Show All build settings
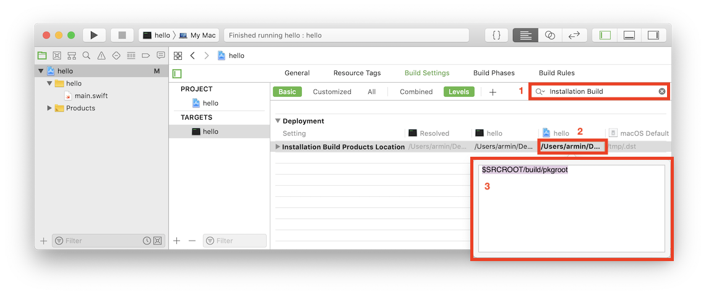Screen dimensions: 706x295 coord(371,91)
